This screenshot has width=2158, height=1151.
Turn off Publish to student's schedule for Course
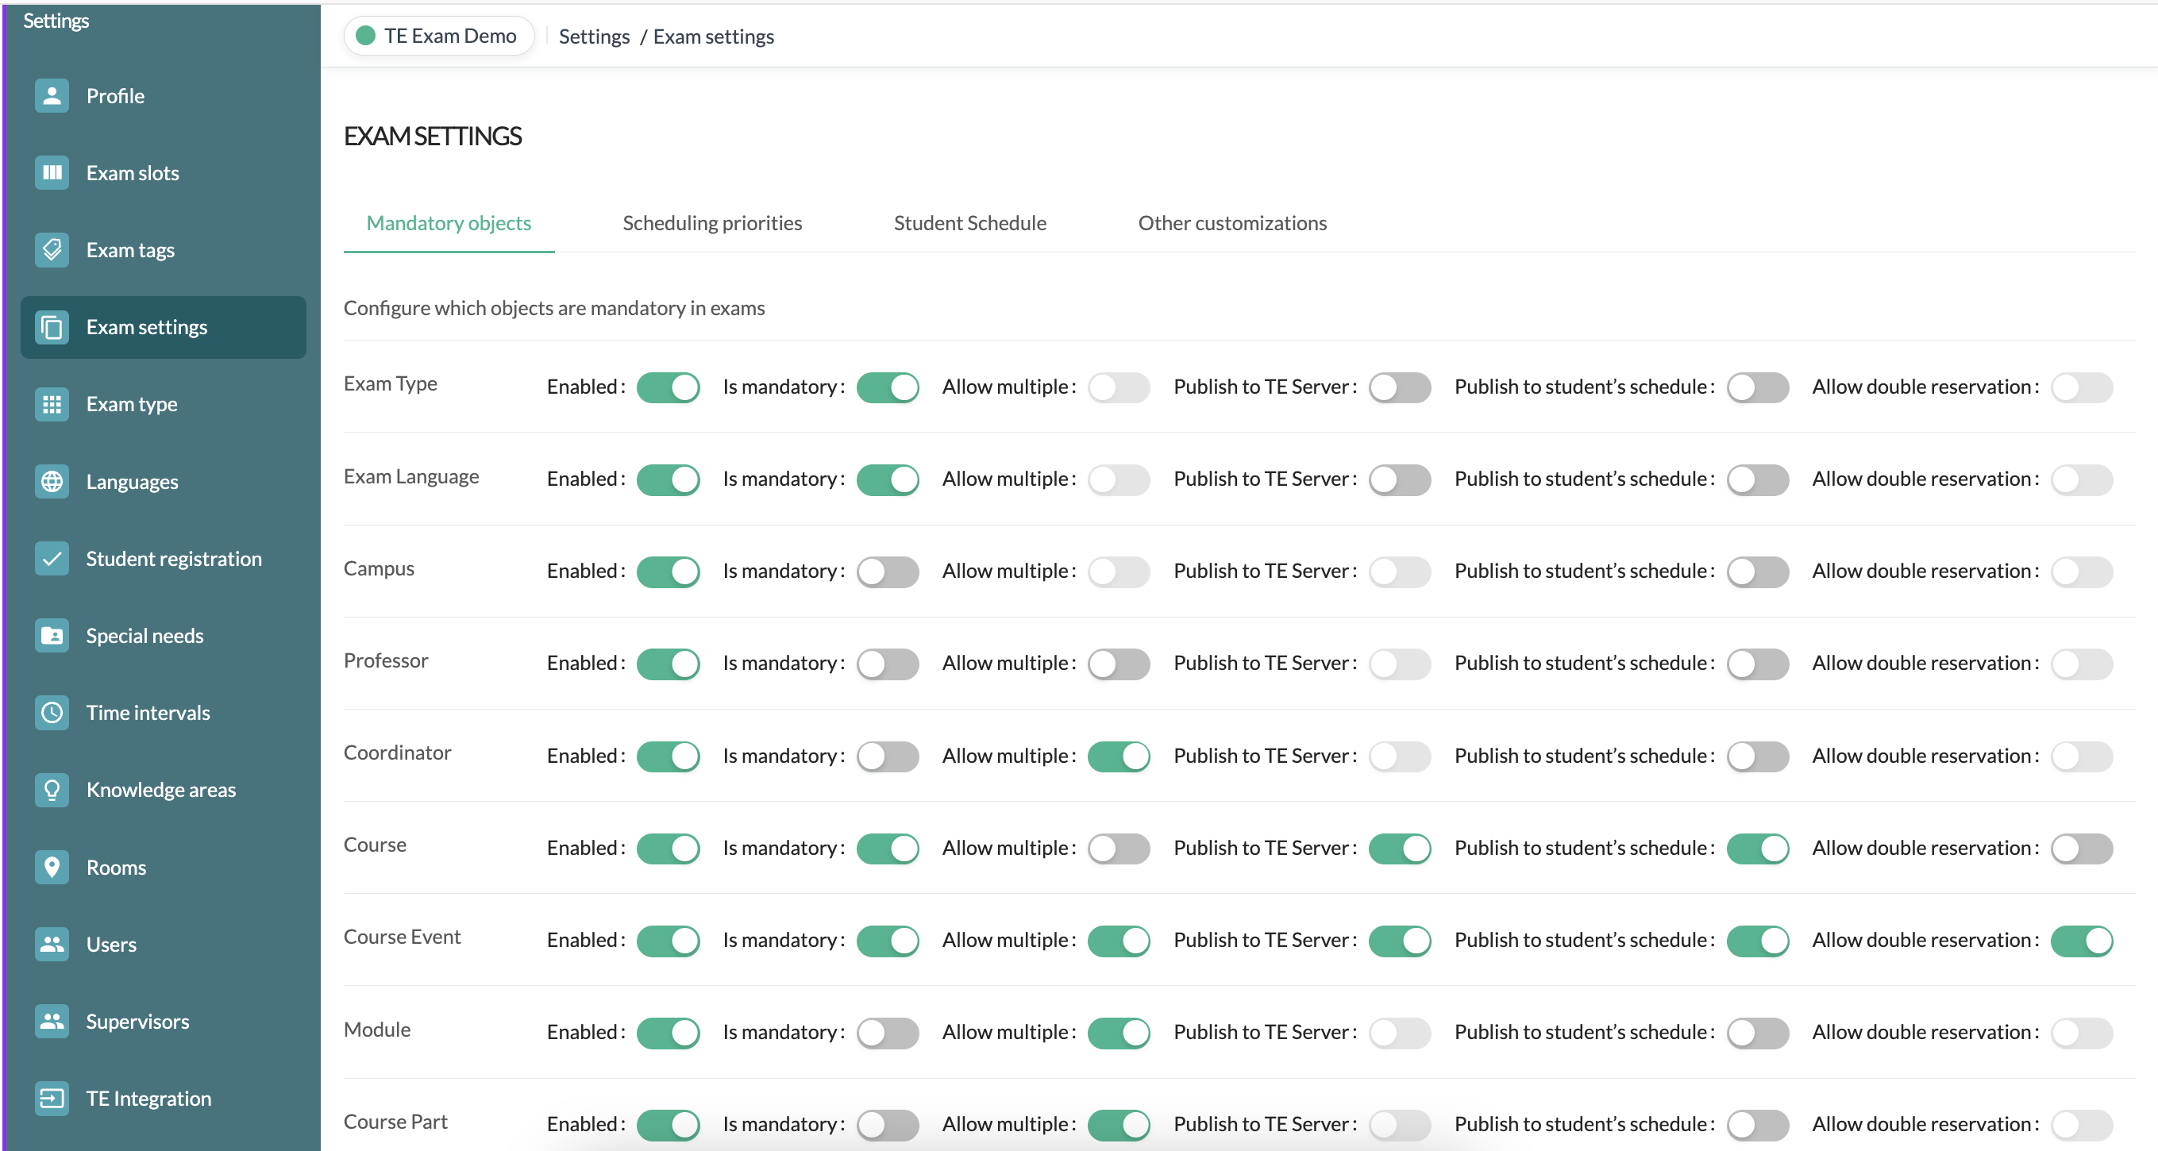[1758, 848]
